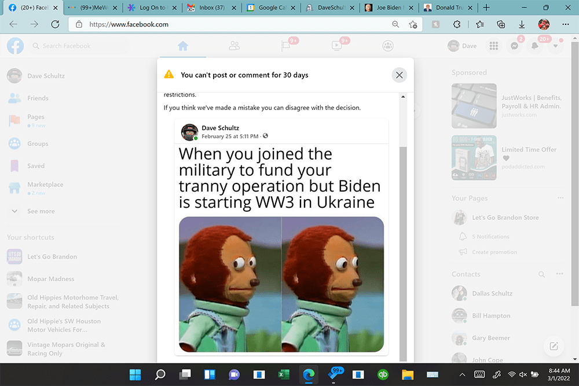Switch to the Inbox (37) browser tab
579x386 pixels.
coord(211,8)
